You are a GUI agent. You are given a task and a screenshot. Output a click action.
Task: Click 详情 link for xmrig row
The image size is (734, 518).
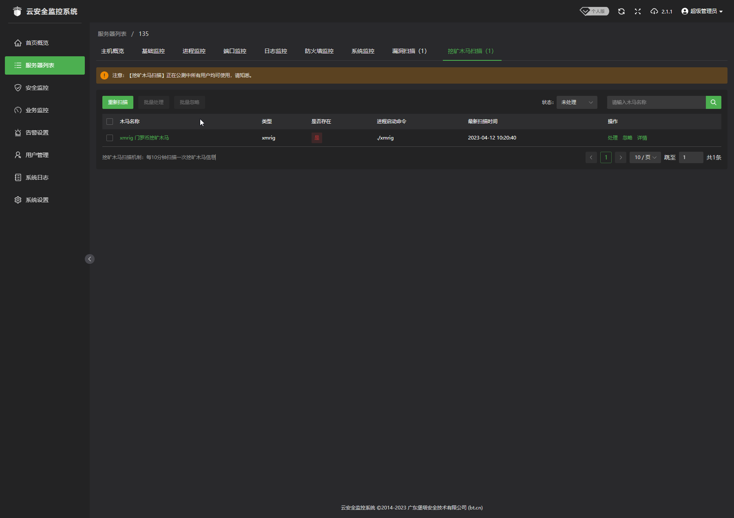click(x=642, y=138)
